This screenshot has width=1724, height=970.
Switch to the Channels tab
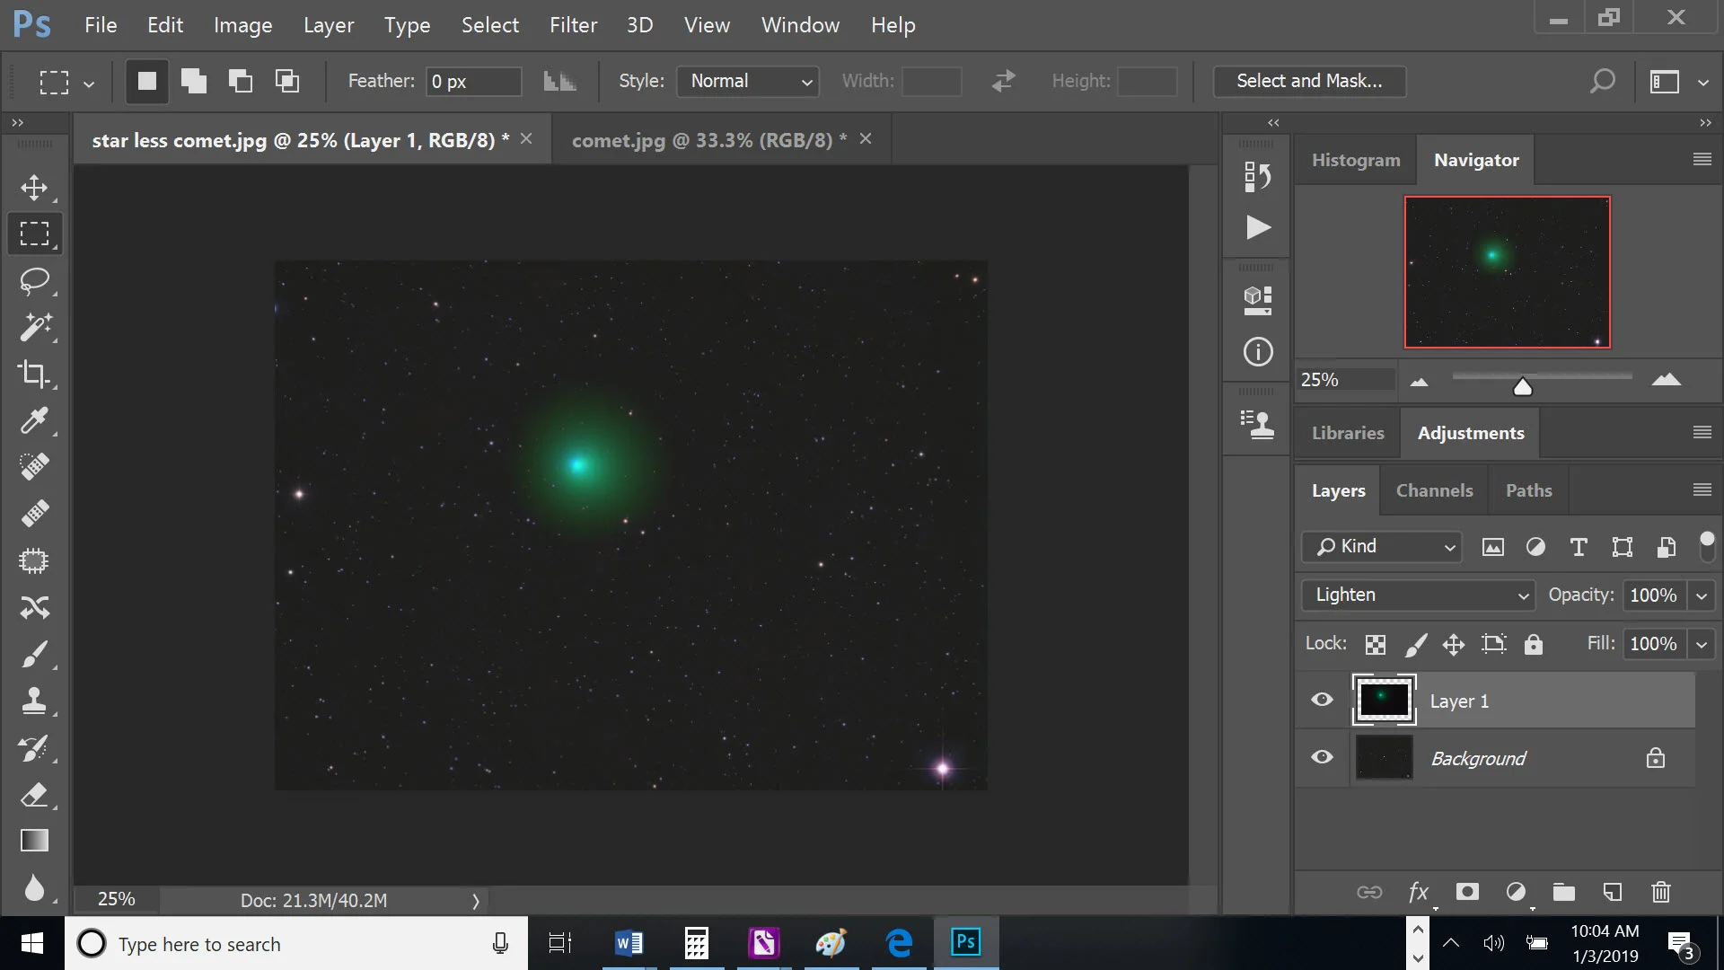[1434, 489]
